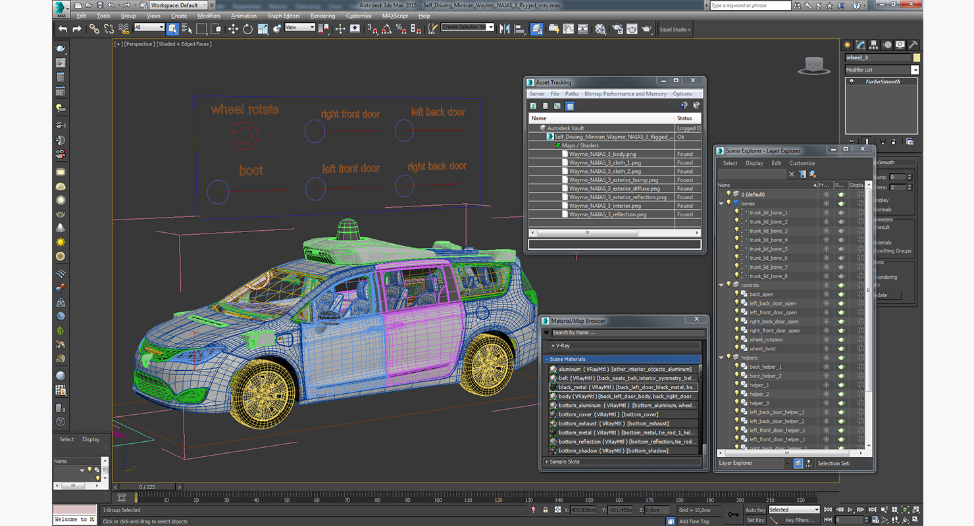
Task: Activate the Select and Move tool
Action: pyautogui.click(x=233, y=29)
